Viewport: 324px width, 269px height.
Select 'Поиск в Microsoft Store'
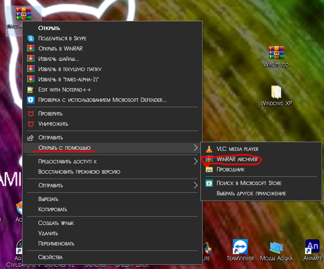click(x=261, y=183)
